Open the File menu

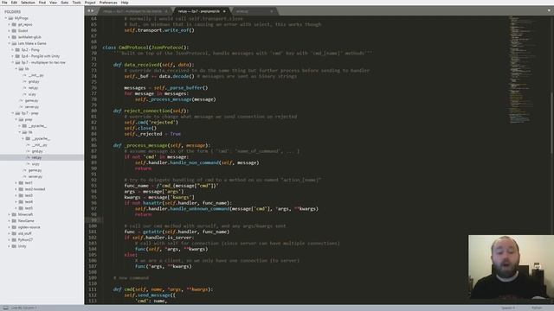tap(4, 3)
